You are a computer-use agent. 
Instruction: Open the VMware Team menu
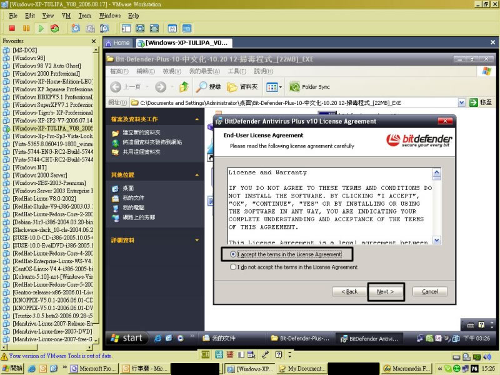(85, 16)
